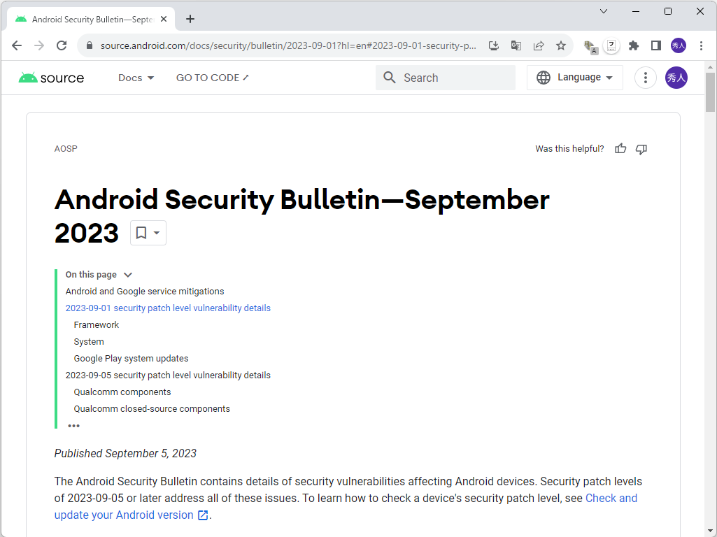
Task: Click the share icon in the toolbar
Action: coord(539,45)
